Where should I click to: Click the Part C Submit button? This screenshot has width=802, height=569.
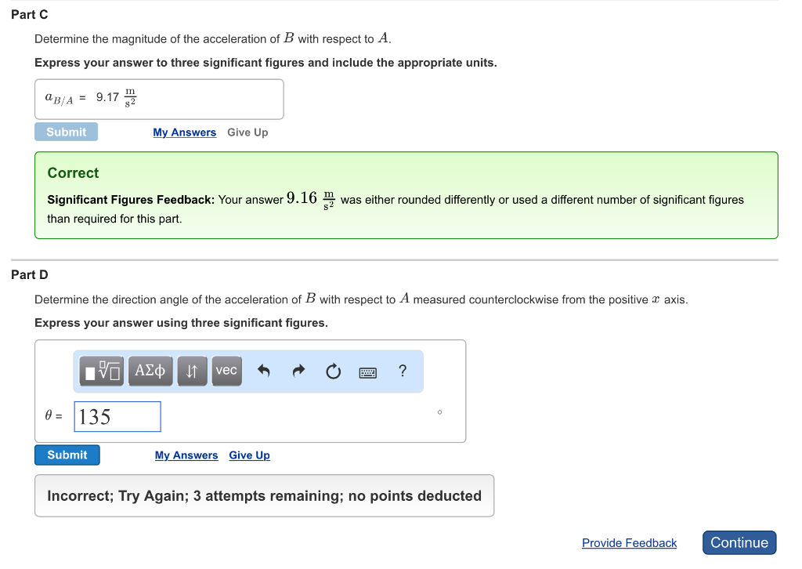tap(67, 132)
